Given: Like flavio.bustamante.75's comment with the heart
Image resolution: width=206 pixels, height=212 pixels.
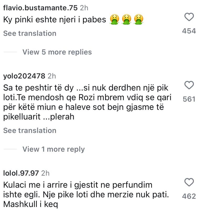Looking at the screenshot, I should [189, 18].
